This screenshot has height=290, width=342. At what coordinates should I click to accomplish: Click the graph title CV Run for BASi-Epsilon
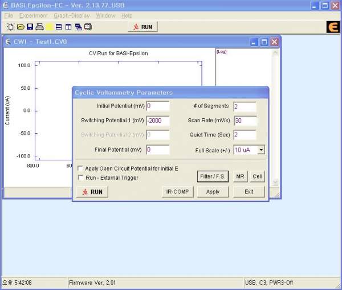coord(119,53)
